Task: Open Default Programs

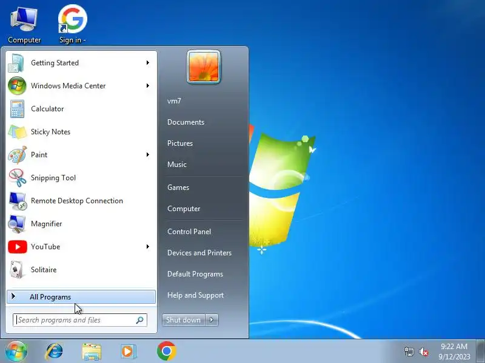Action: coord(195,275)
